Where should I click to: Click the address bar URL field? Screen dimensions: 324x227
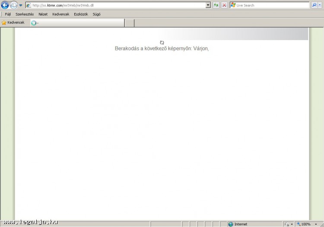117,5
